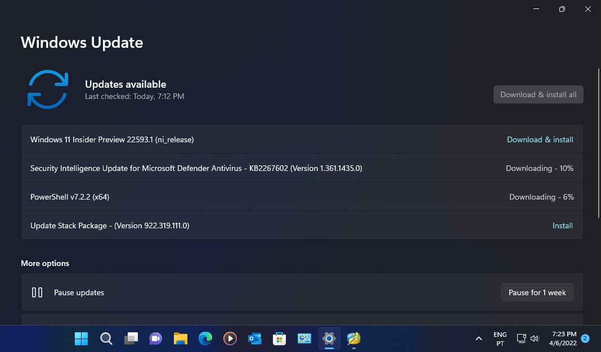
Task: Close the Settings window
Action: click(587, 9)
